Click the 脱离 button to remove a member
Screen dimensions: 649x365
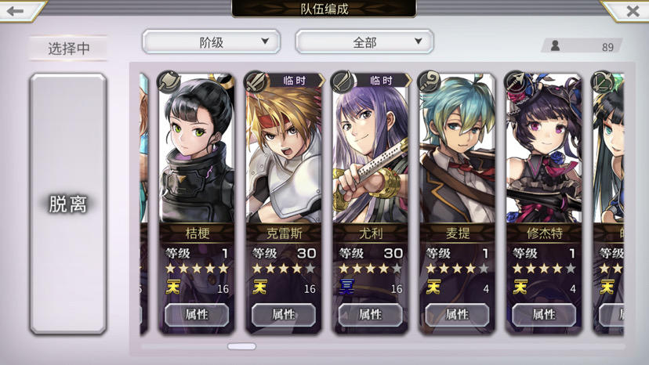68,204
